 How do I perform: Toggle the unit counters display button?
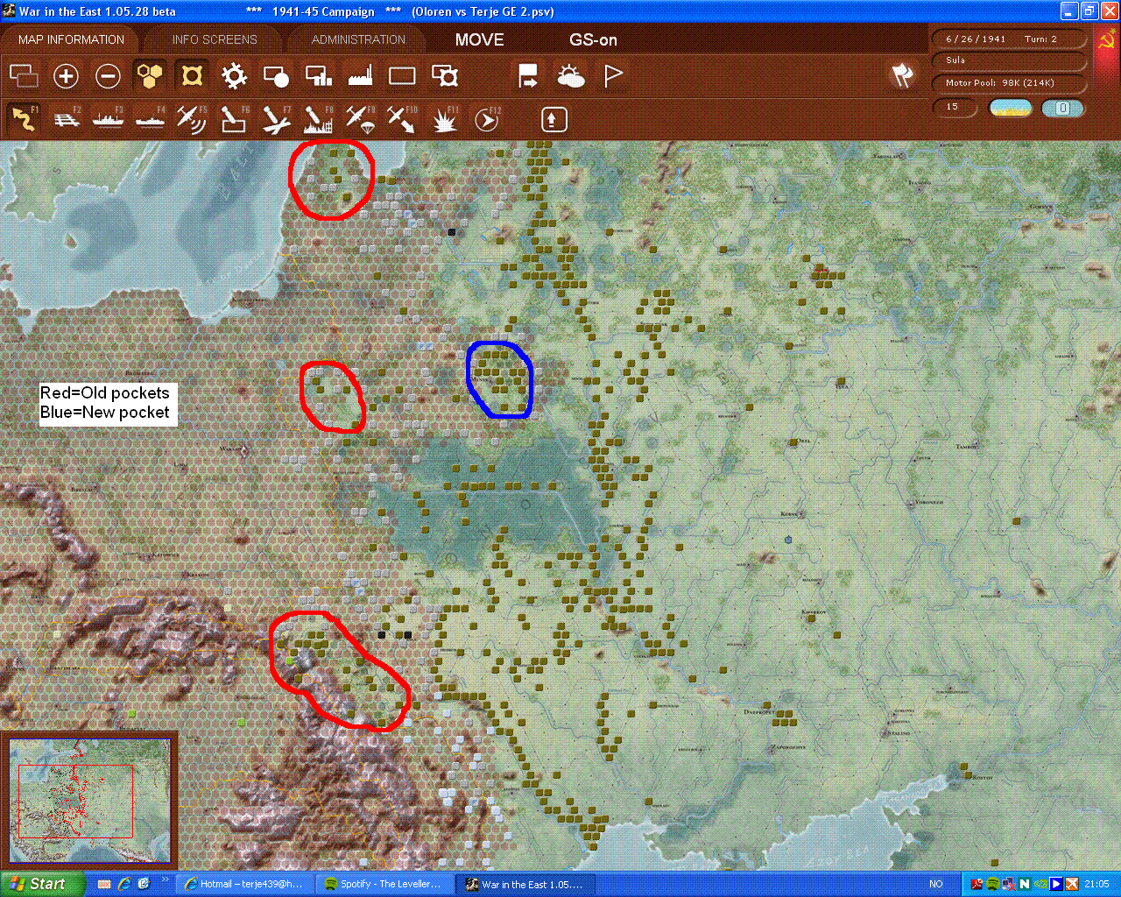(x=192, y=76)
